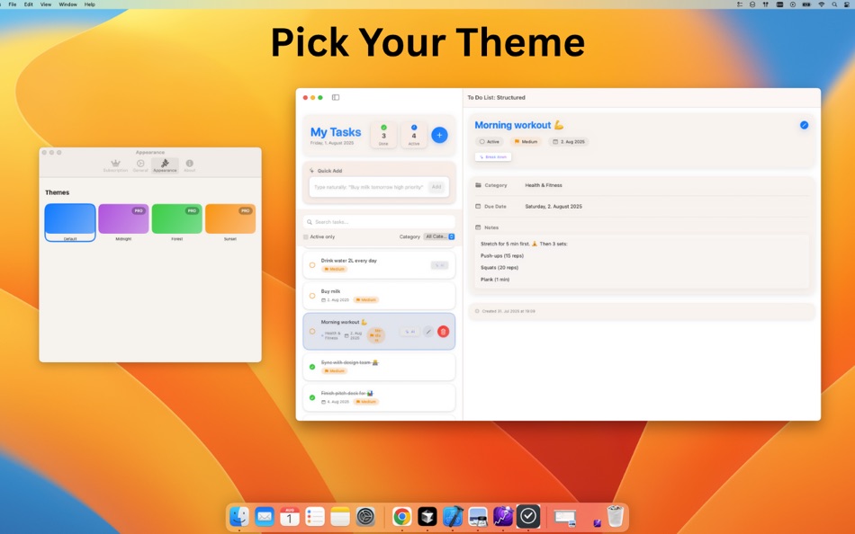Viewport: 855px width, 534px height.
Task: Click the Search tasks field
Action: pyautogui.click(x=379, y=222)
